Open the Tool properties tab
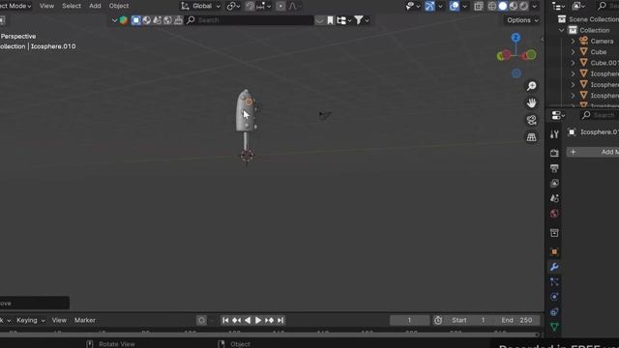 point(554,134)
